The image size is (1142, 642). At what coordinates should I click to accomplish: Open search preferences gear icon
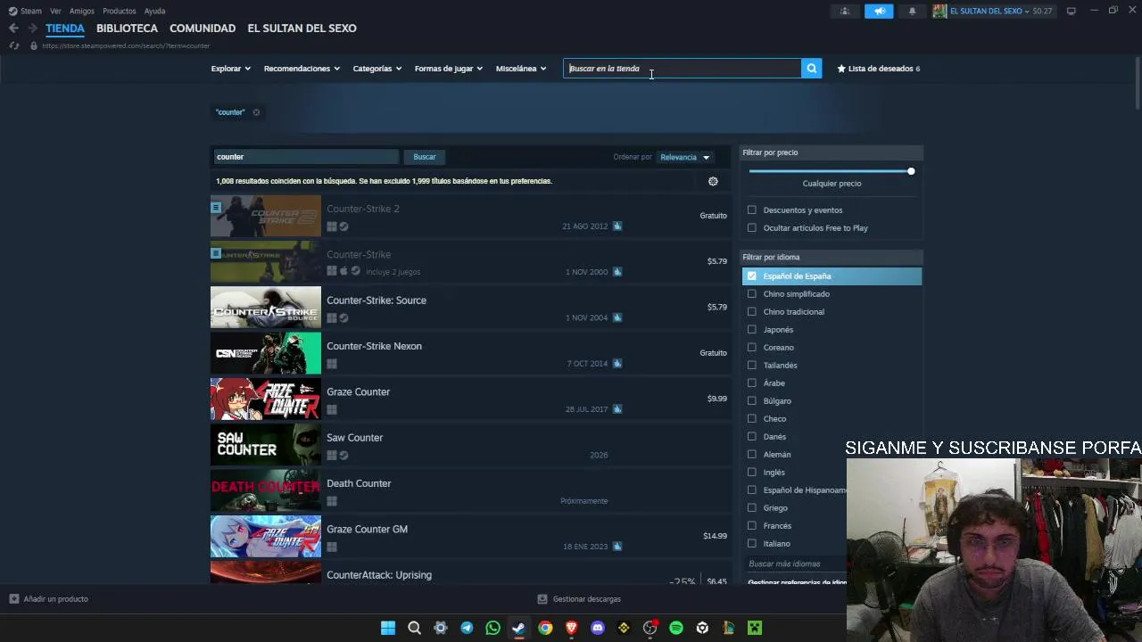coord(713,181)
